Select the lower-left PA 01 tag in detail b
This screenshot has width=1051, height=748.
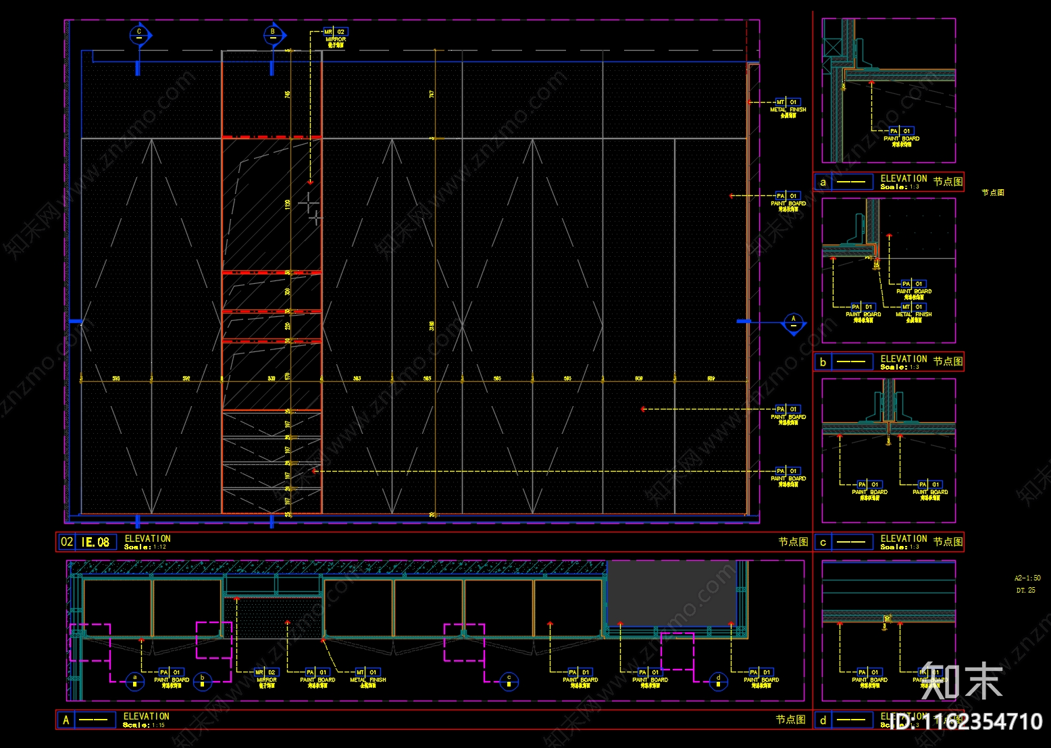(863, 313)
